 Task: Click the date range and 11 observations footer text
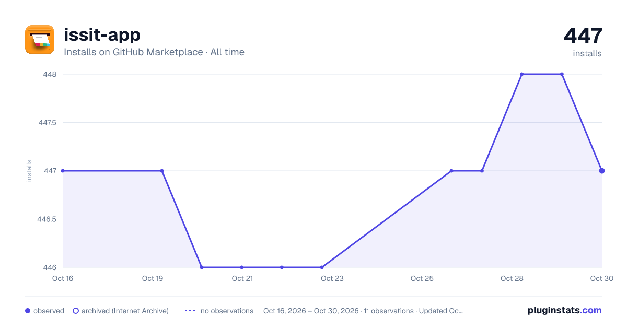click(x=363, y=311)
